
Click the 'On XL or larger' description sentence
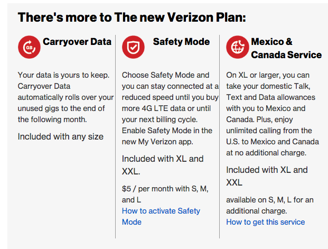(x=270, y=92)
